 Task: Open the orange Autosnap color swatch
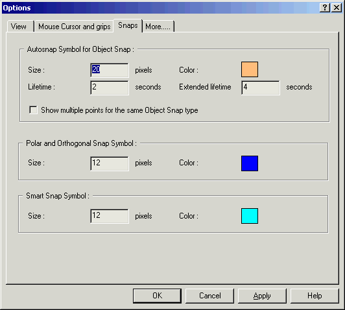tap(250, 69)
